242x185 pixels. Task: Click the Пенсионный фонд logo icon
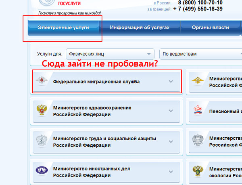coord(198,109)
